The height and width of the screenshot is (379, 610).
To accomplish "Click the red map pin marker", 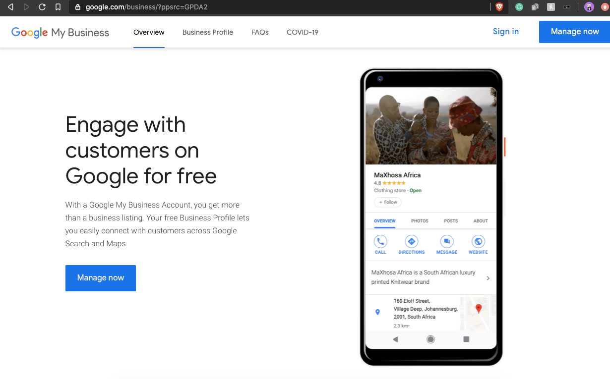I will coord(479,309).
